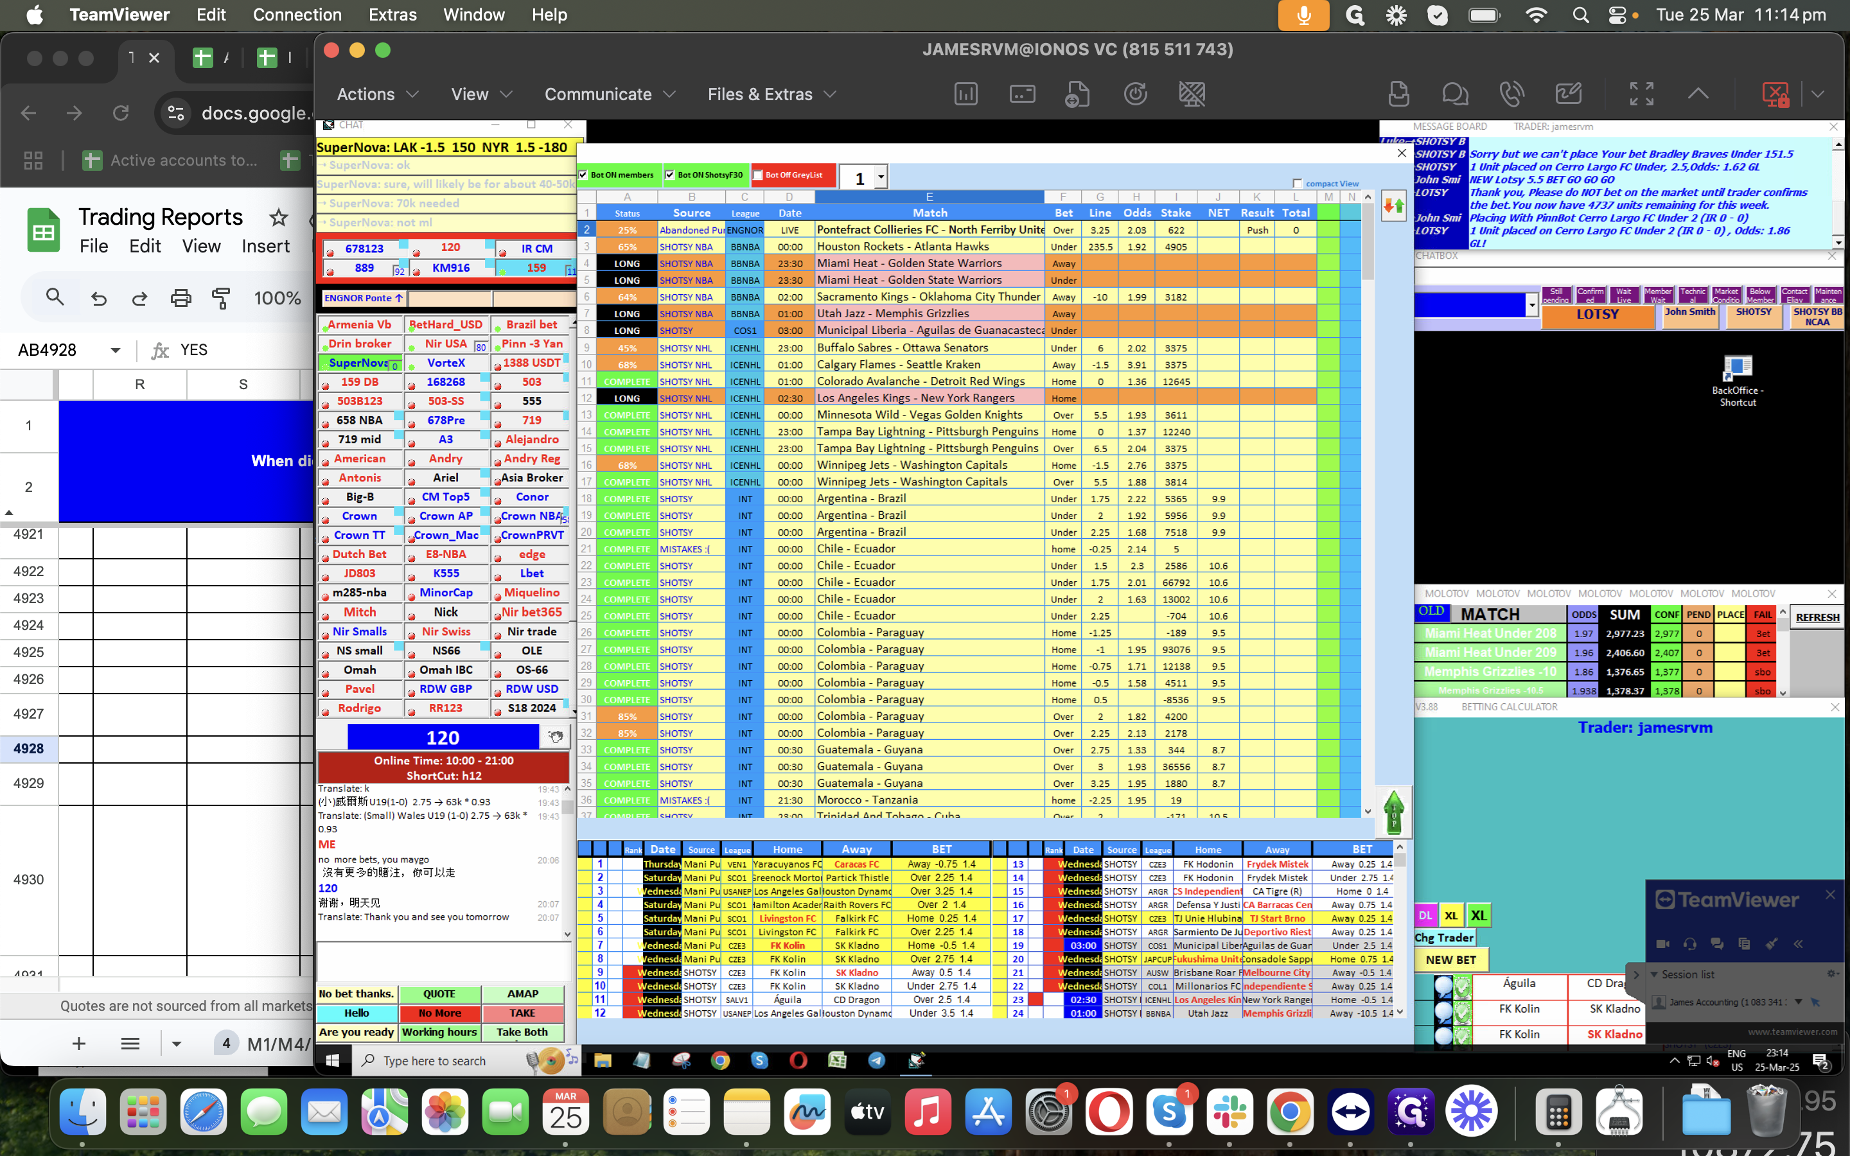Toggle the Bot ON members checkbox
Image resolution: width=1850 pixels, height=1156 pixels.
pyautogui.click(x=583, y=175)
